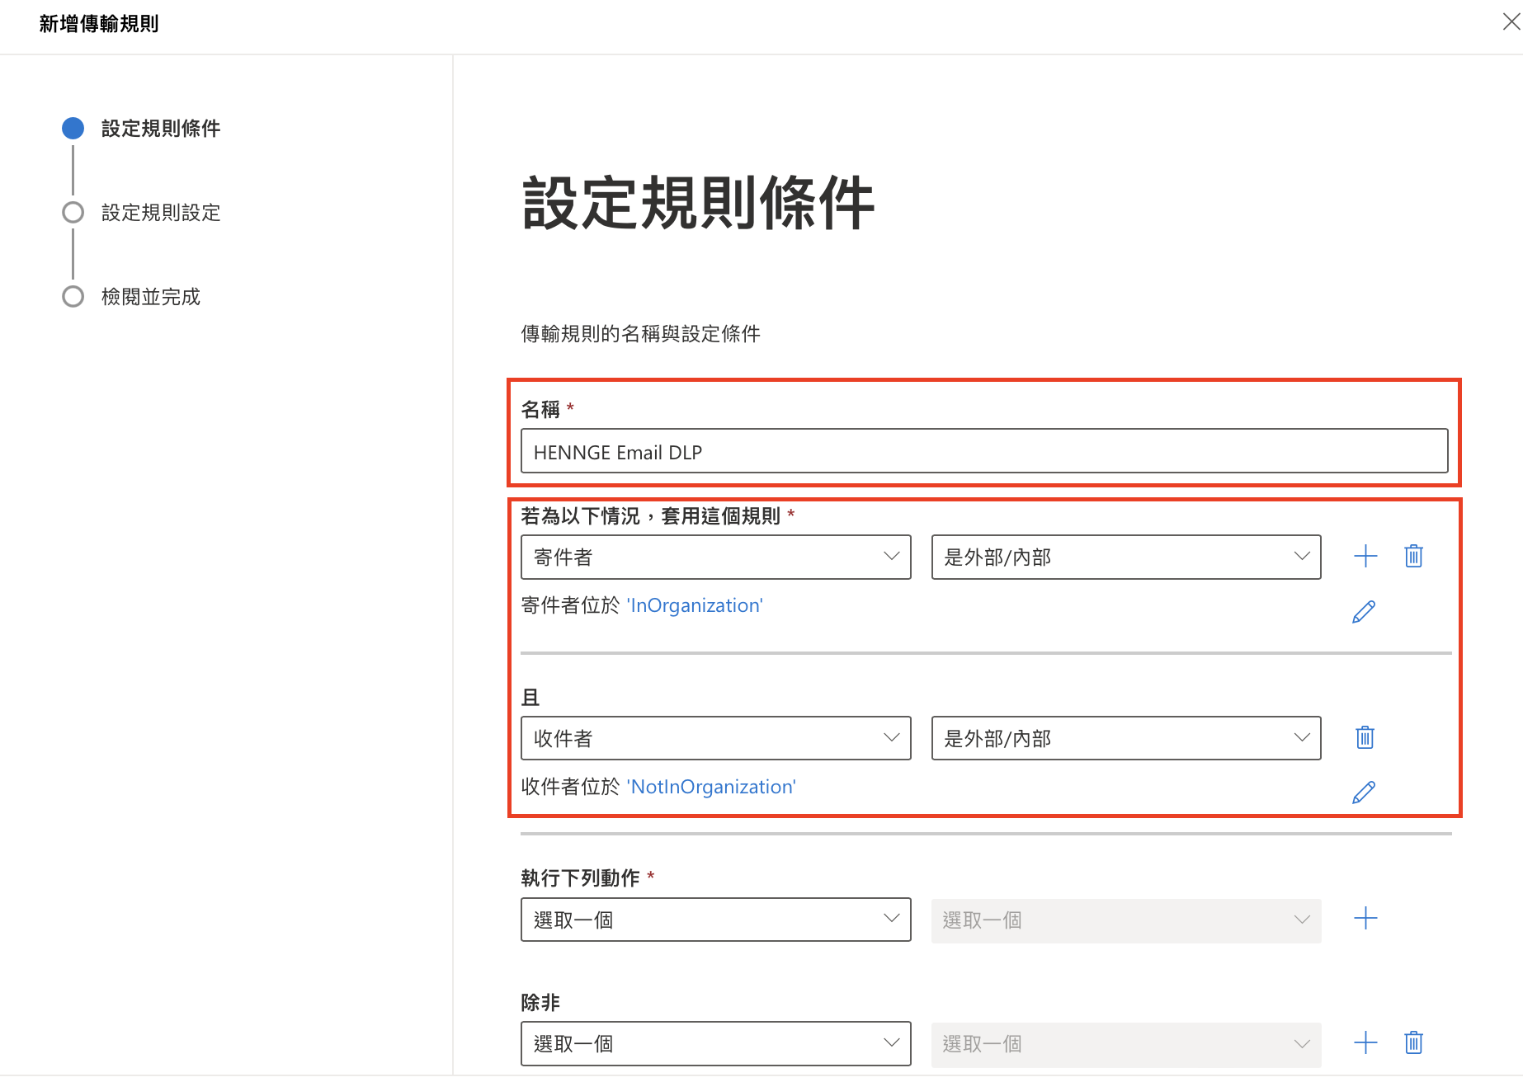Image resolution: width=1523 pixels, height=1082 pixels.
Task: Open the disabled second dropdown under 除非
Action: click(x=1125, y=1044)
